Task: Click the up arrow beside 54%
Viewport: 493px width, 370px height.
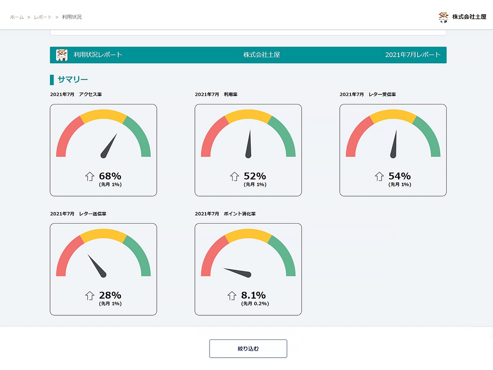Action: tap(379, 177)
